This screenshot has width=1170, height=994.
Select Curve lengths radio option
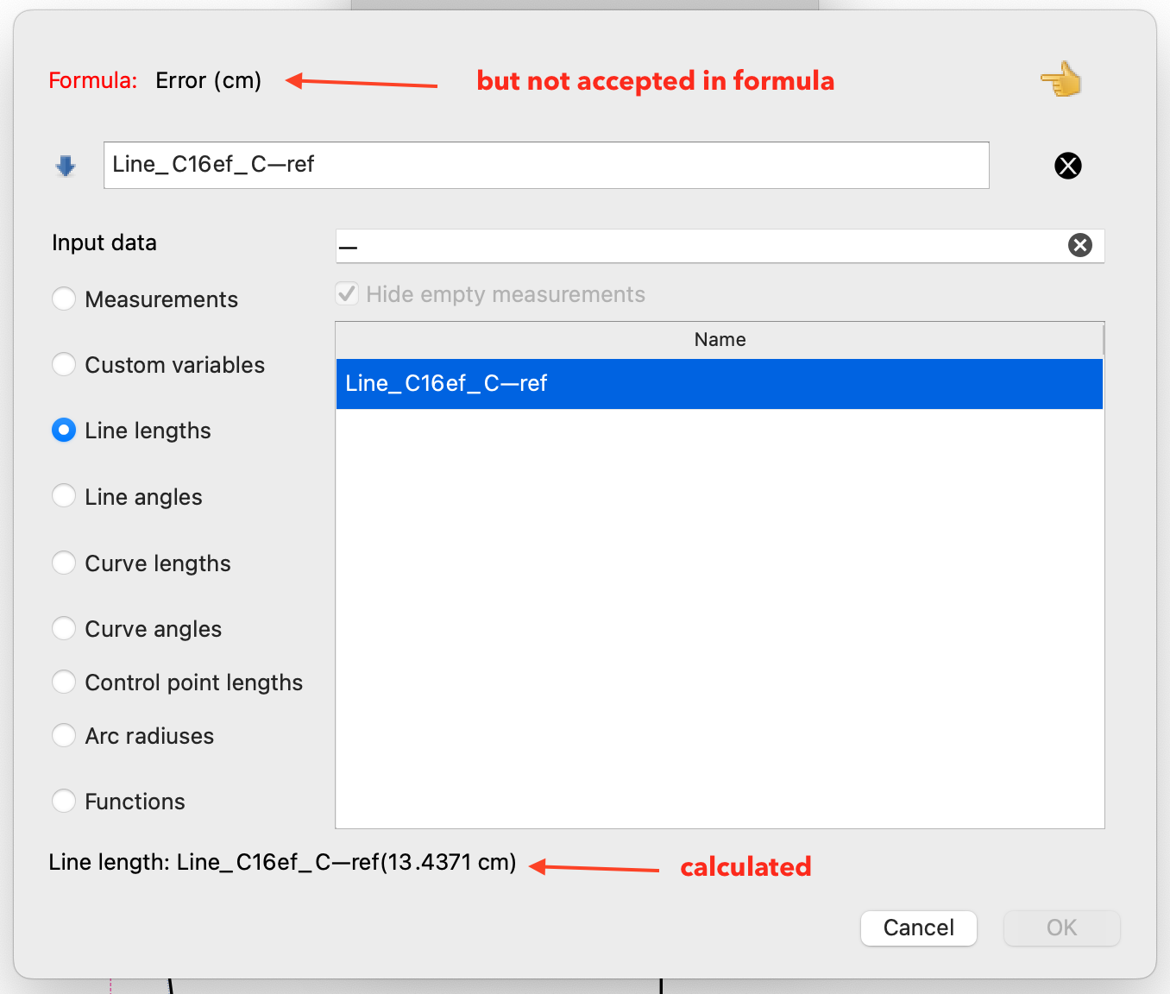point(64,563)
